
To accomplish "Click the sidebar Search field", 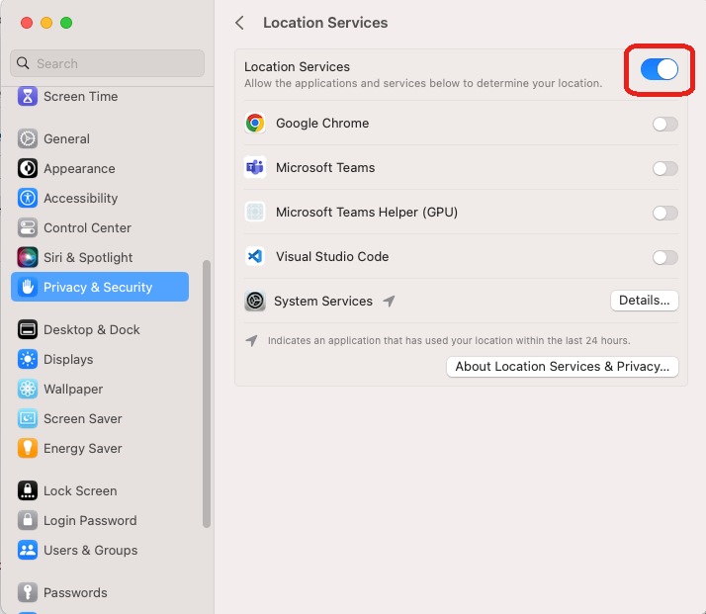I will [107, 63].
